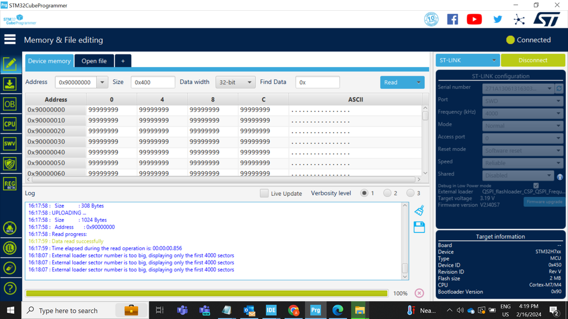Screen dimensions: 568x319
Task: Expand the ST-LINK interface dropdown
Action: pos(467,60)
